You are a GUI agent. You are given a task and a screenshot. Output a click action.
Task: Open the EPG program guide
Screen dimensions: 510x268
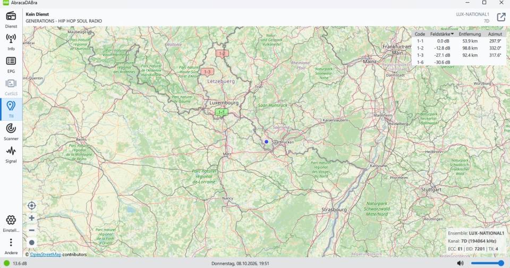tap(11, 64)
